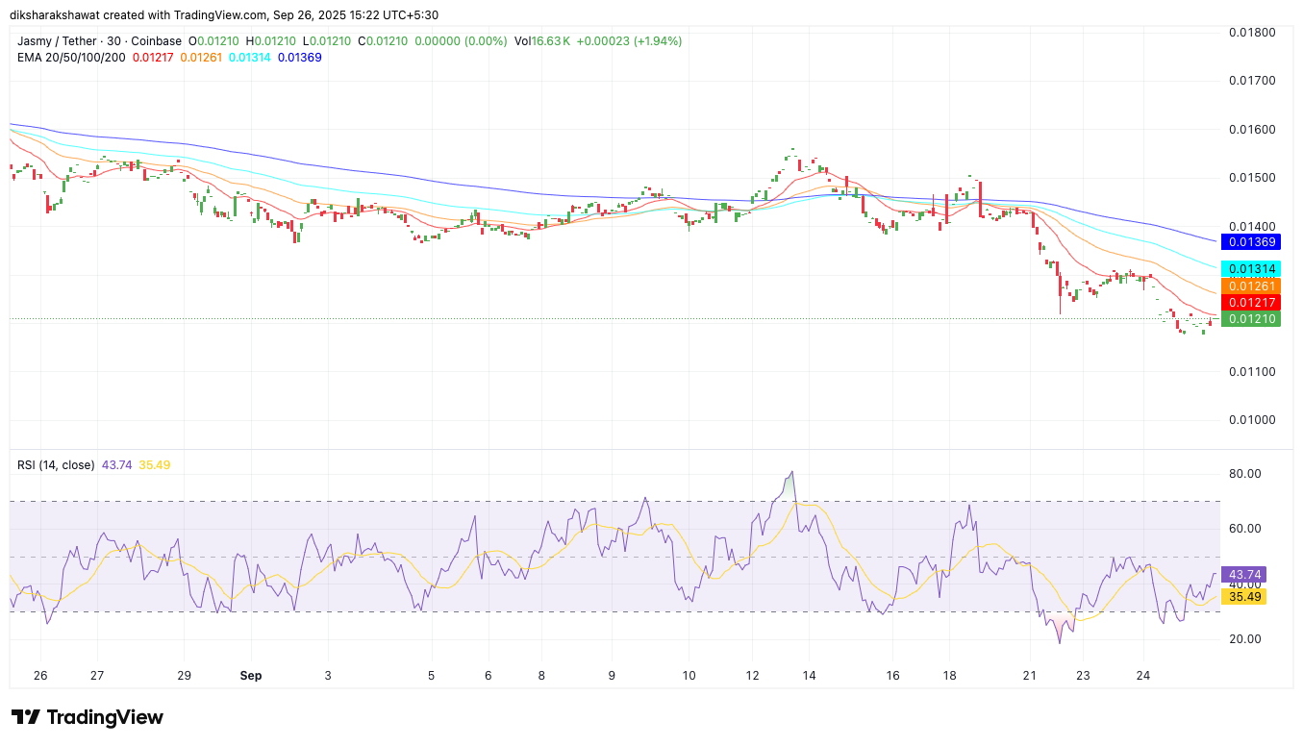Click the green 0.01210 current price tag
1303x746 pixels.
pos(1250,319)
